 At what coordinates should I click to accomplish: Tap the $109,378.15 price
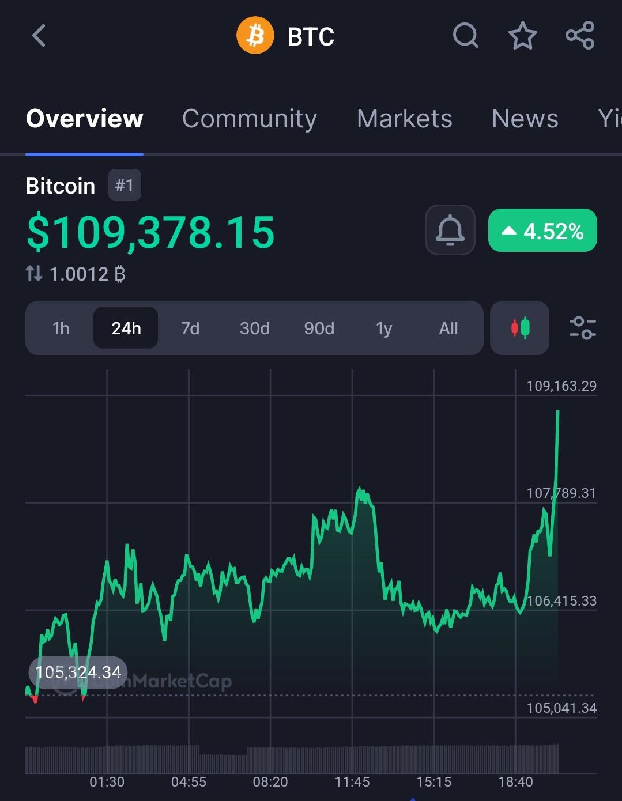(x=150, y=232)
